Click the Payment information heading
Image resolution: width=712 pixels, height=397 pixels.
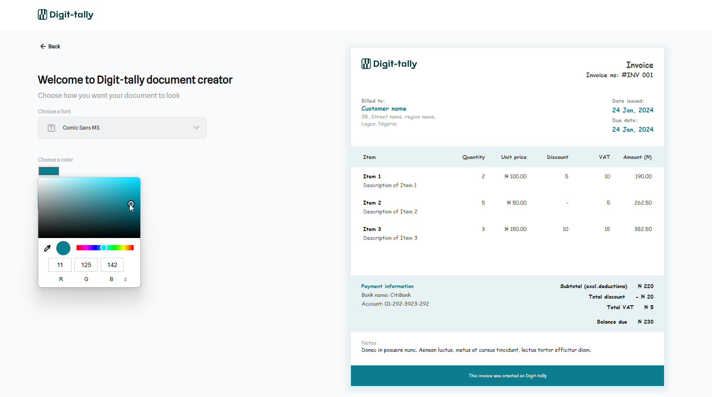[387, 286]
